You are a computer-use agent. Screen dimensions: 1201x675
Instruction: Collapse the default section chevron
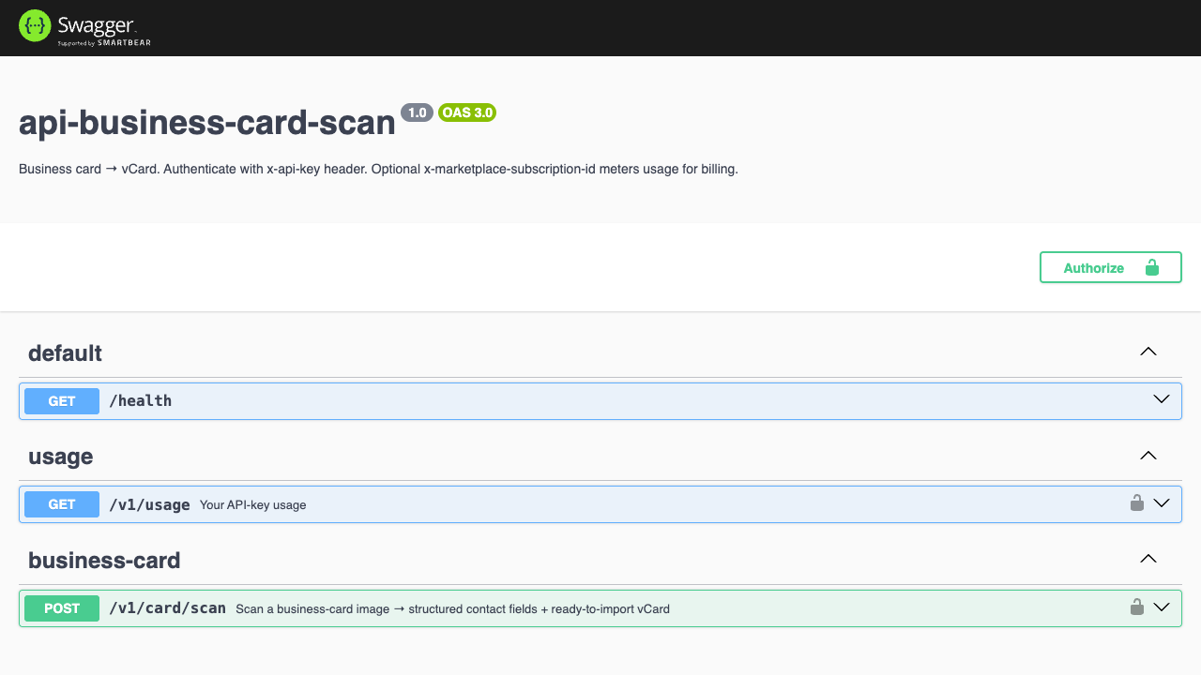1148,352
